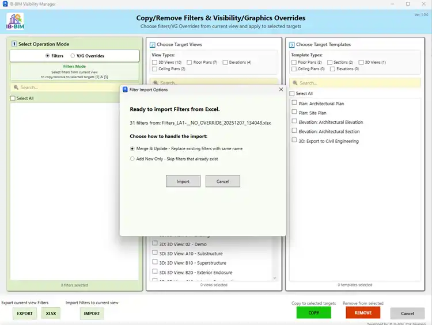Screen dimensions: 432x325
Task: Click the target views search field
Action: [x=214, y=82]
